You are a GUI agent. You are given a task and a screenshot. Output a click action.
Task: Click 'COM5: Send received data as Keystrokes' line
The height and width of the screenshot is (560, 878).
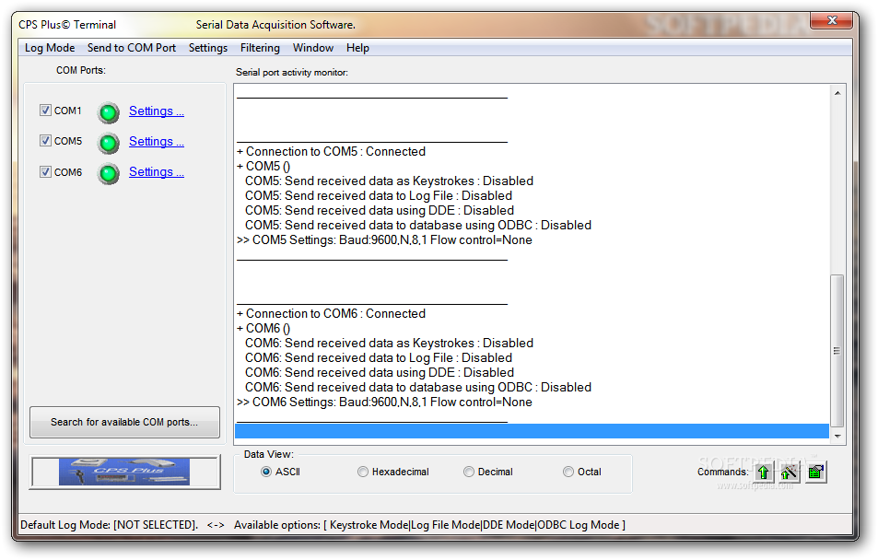click(389, 181)
